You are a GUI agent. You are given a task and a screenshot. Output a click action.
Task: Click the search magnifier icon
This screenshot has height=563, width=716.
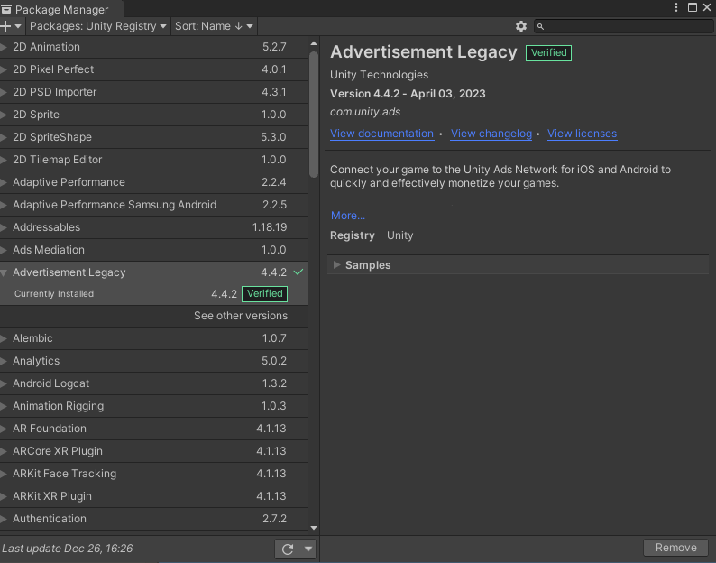click(x=540, y=26)
